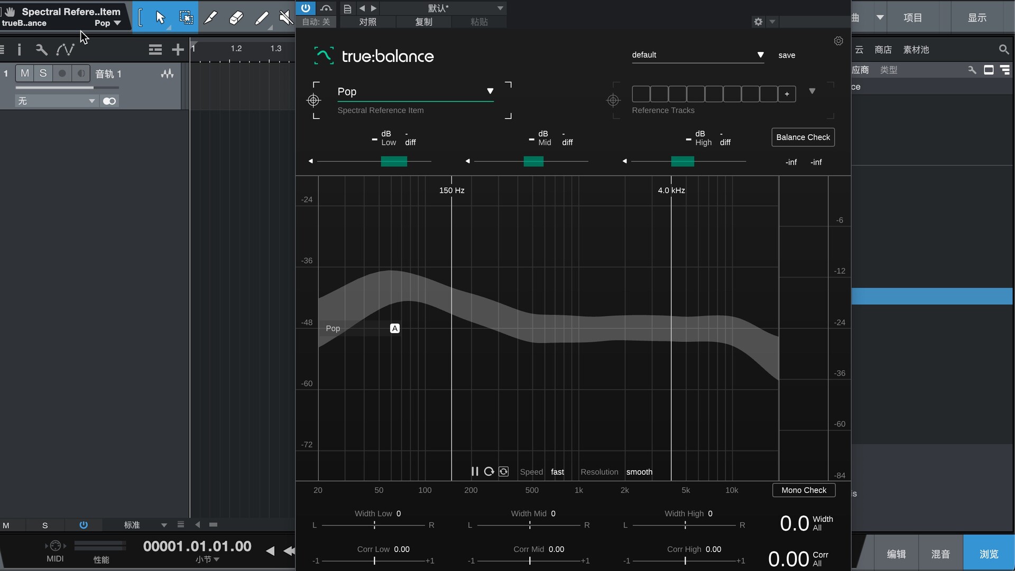
Task: Click 复制 copy button
Action: [x=423, y=22]
